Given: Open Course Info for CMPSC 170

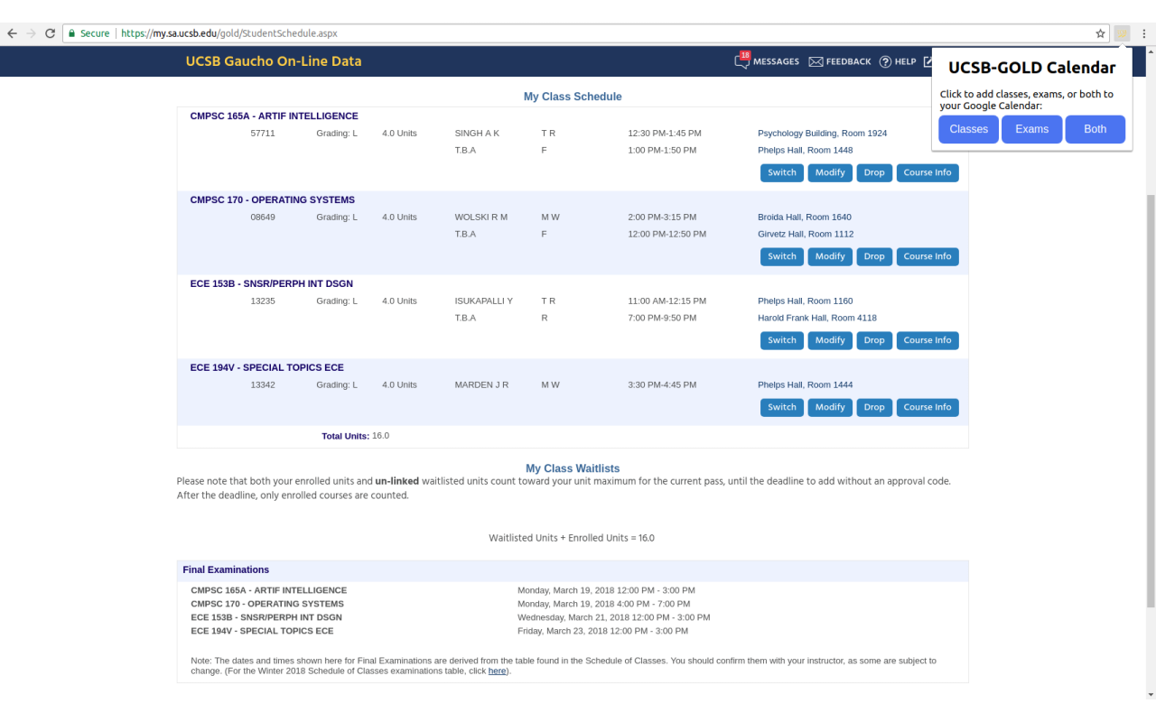Looking at the screenshot, I should click(x=928, y=256).
